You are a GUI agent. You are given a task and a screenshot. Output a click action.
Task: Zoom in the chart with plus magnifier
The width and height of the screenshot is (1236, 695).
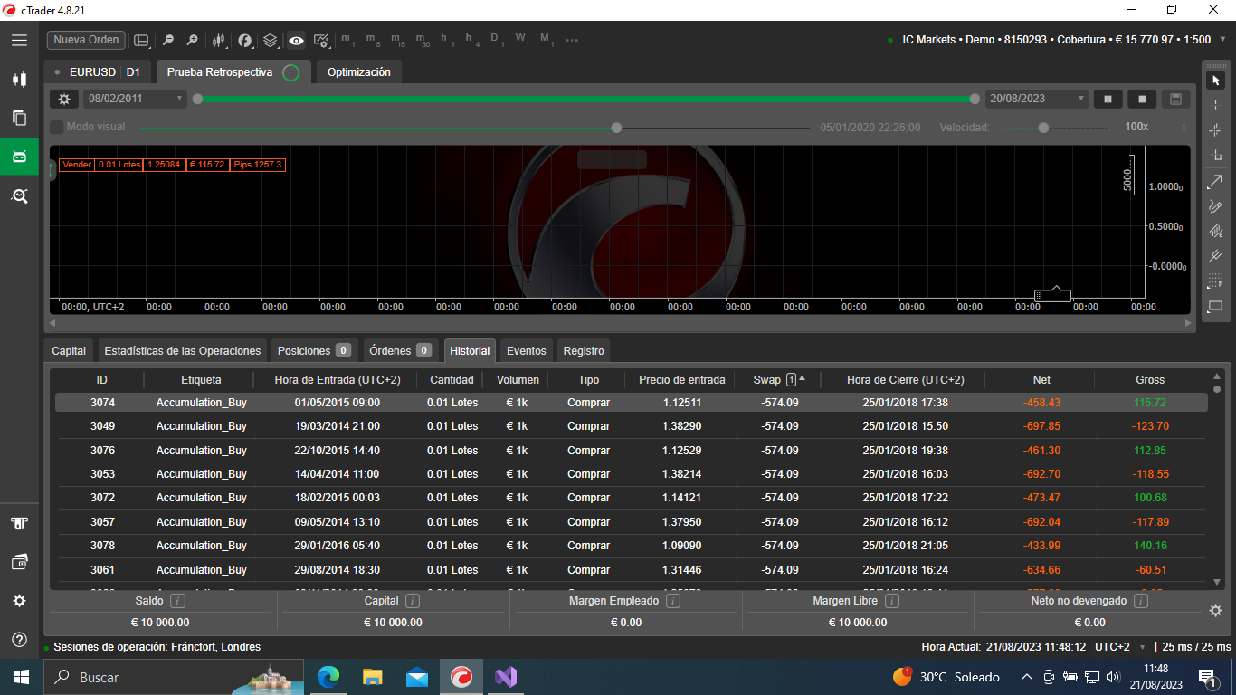point(192,40)
